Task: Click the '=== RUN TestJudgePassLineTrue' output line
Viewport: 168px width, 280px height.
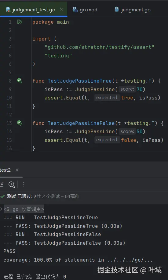Action: [x=51, y=217]
